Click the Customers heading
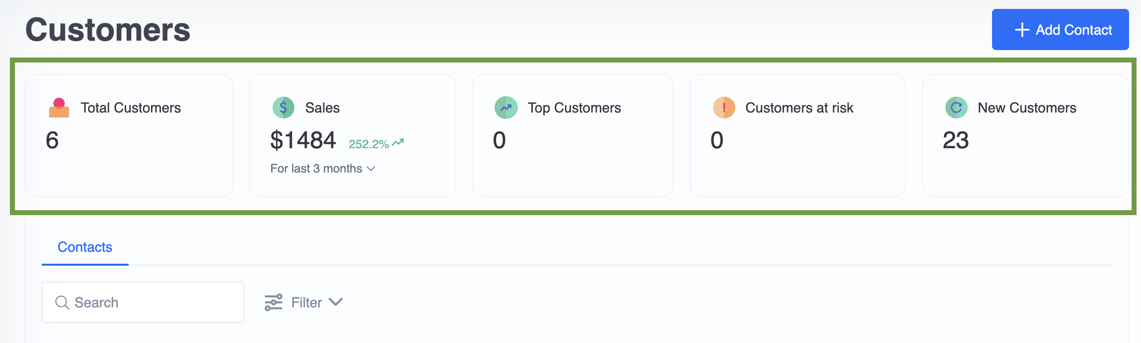Viewport: 1141px width, 343px height. 108,30
